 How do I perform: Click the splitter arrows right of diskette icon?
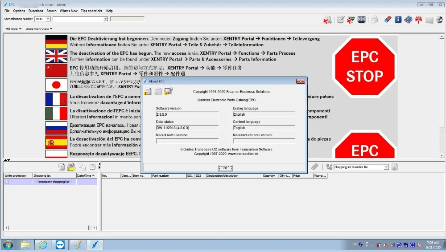pyautogui.click(x=99, y=166)
